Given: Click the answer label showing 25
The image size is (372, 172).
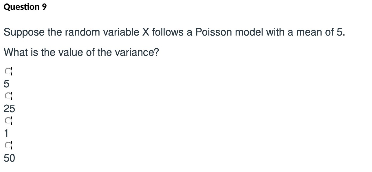Looking at the screenshot, I should point(9,109).
